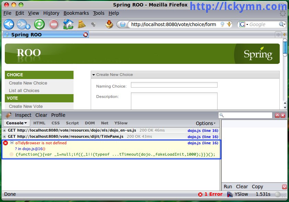Image resolution: width=289 pixels, height=202 pixels.
Task: Open the Create New Choice sidebar link
Action: coord(28,83)
